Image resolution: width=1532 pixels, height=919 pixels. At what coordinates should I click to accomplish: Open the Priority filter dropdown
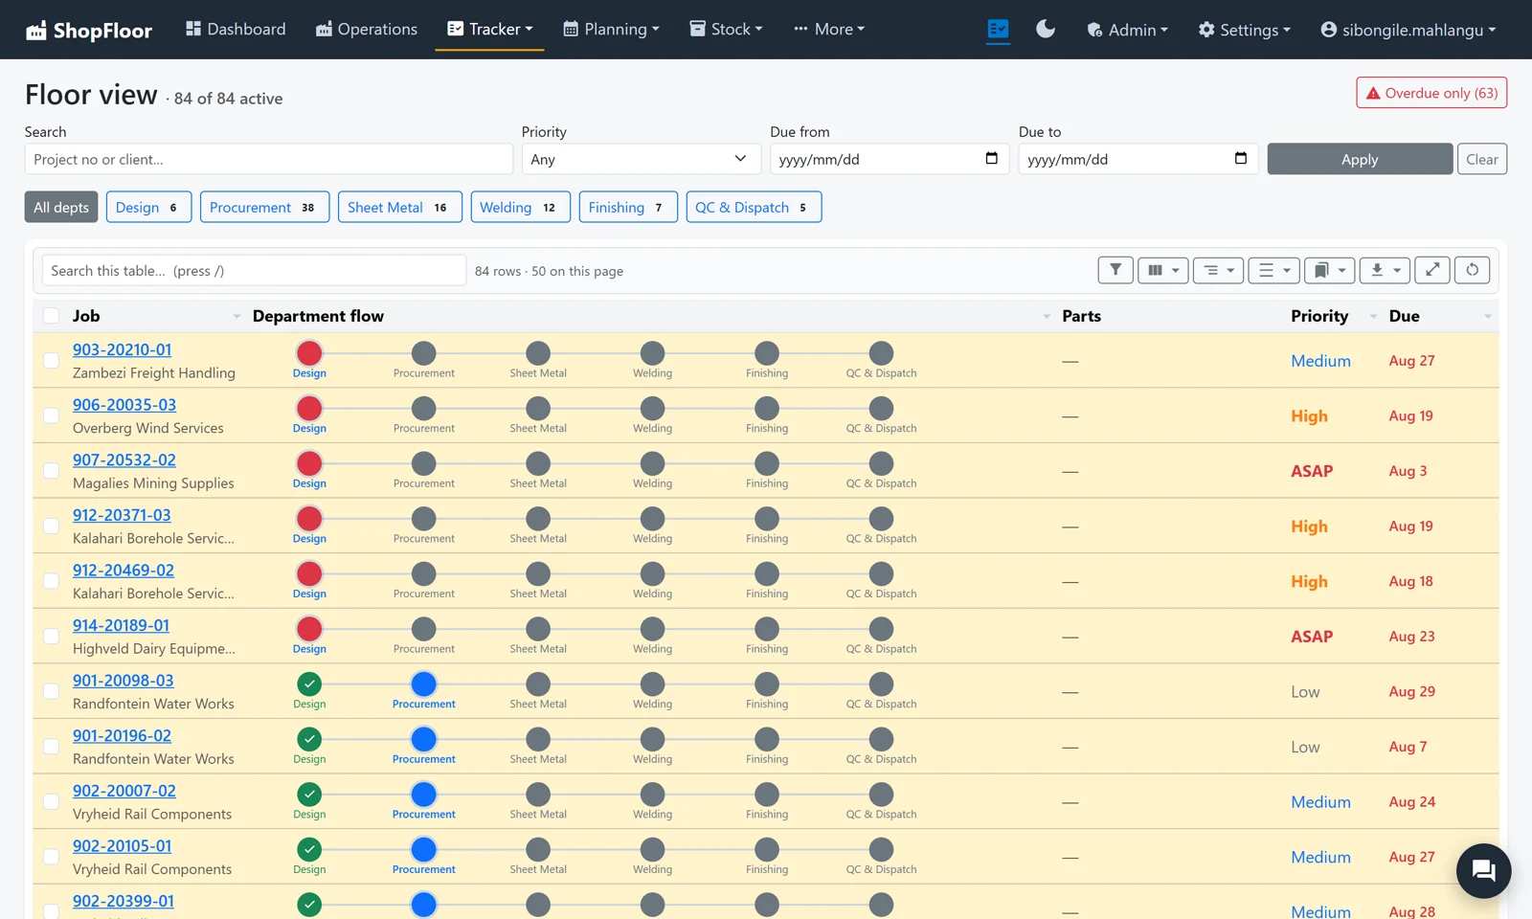(641, 159)
